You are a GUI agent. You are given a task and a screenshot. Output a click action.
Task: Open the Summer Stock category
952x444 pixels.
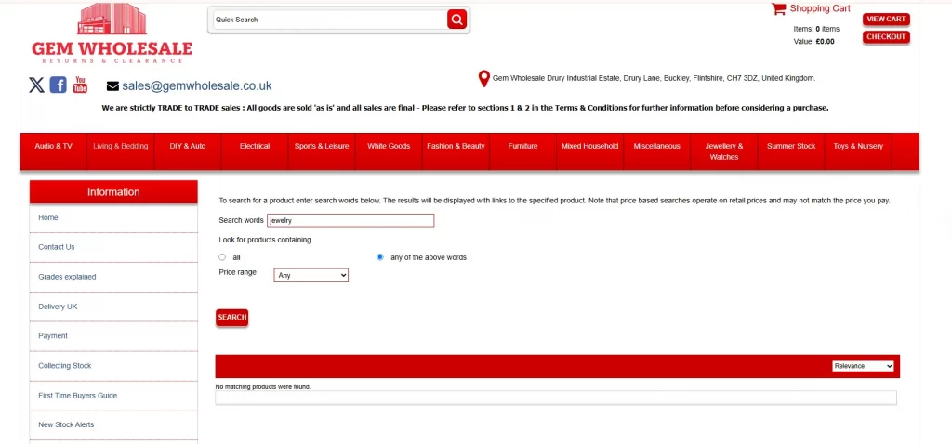791,146
